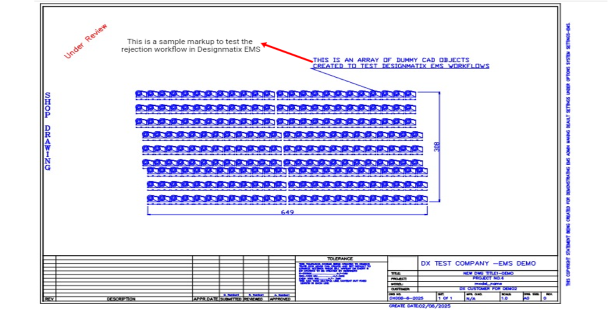Select the model_name field value
611x310 pixels.
[x=488, y=283]
